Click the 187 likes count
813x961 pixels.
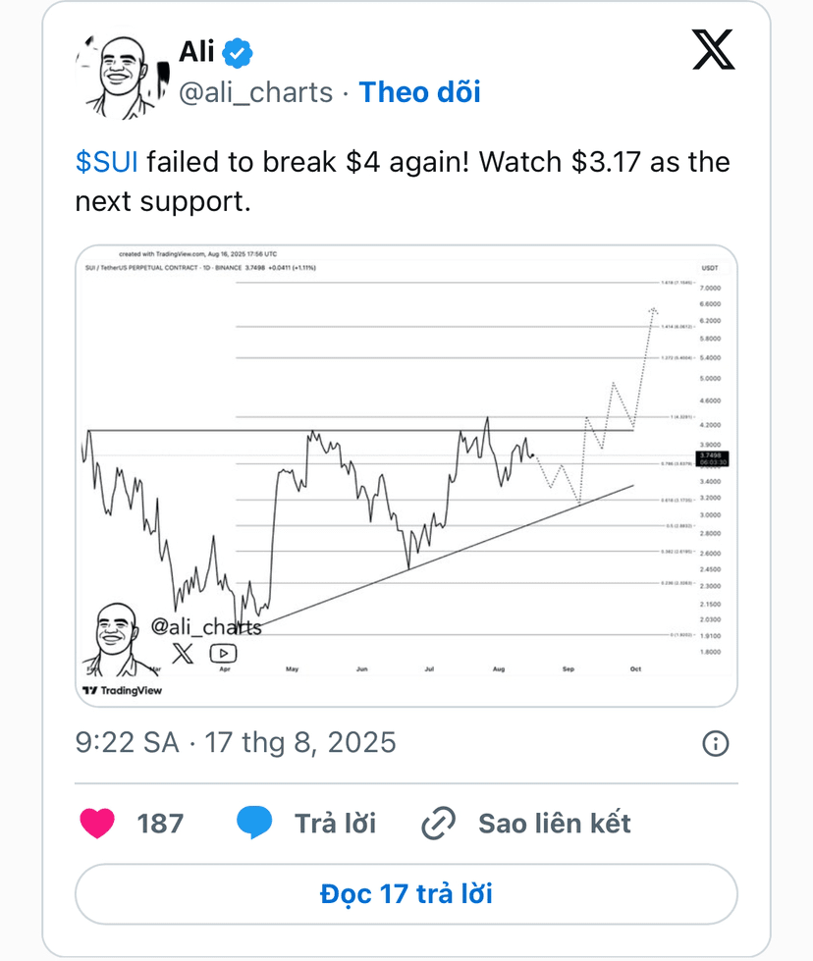tap(160, 824)
